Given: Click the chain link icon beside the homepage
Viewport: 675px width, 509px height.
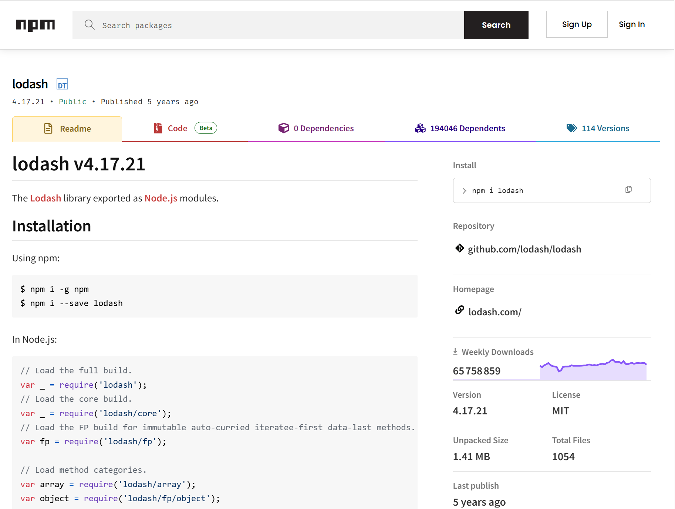Looking at the screenshot, I should pyautogui.click(x=459, y=311).
